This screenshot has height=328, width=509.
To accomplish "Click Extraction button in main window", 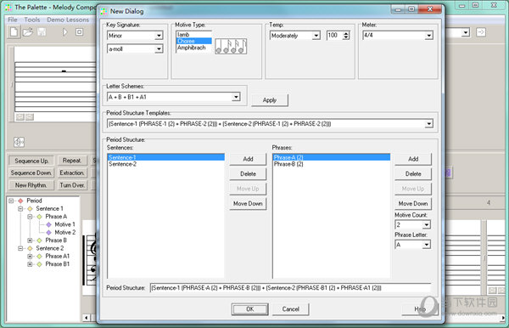I will click(x=72, y=173).
